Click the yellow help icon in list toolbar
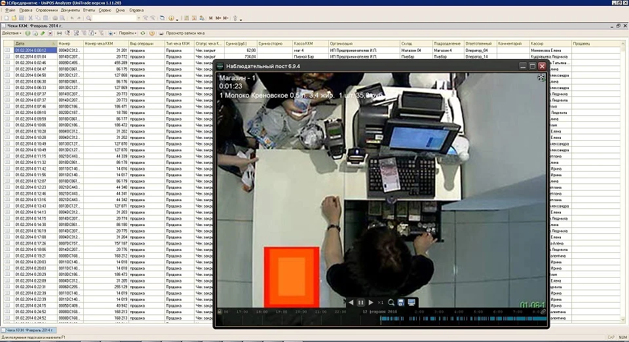Screen dimensions: 629x342 (152, 33)
